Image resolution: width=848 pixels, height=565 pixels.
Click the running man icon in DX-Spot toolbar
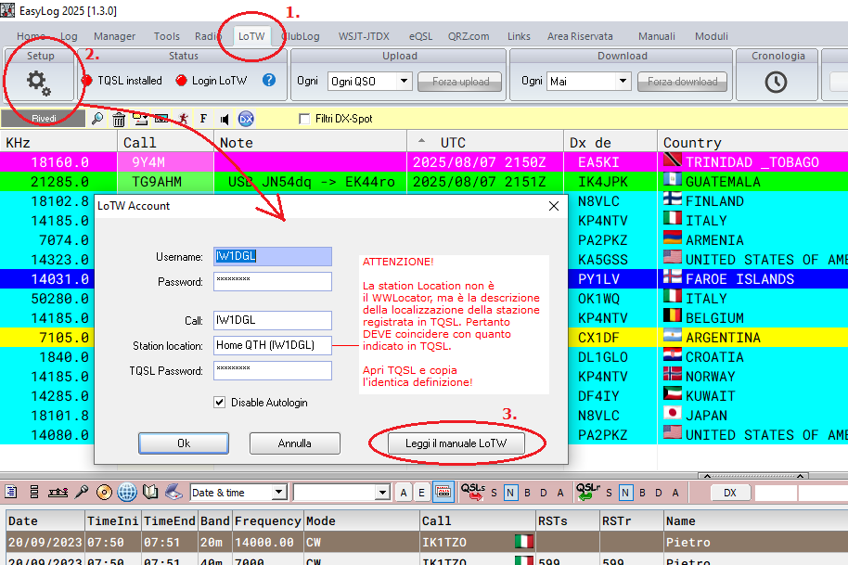point(184,119)
